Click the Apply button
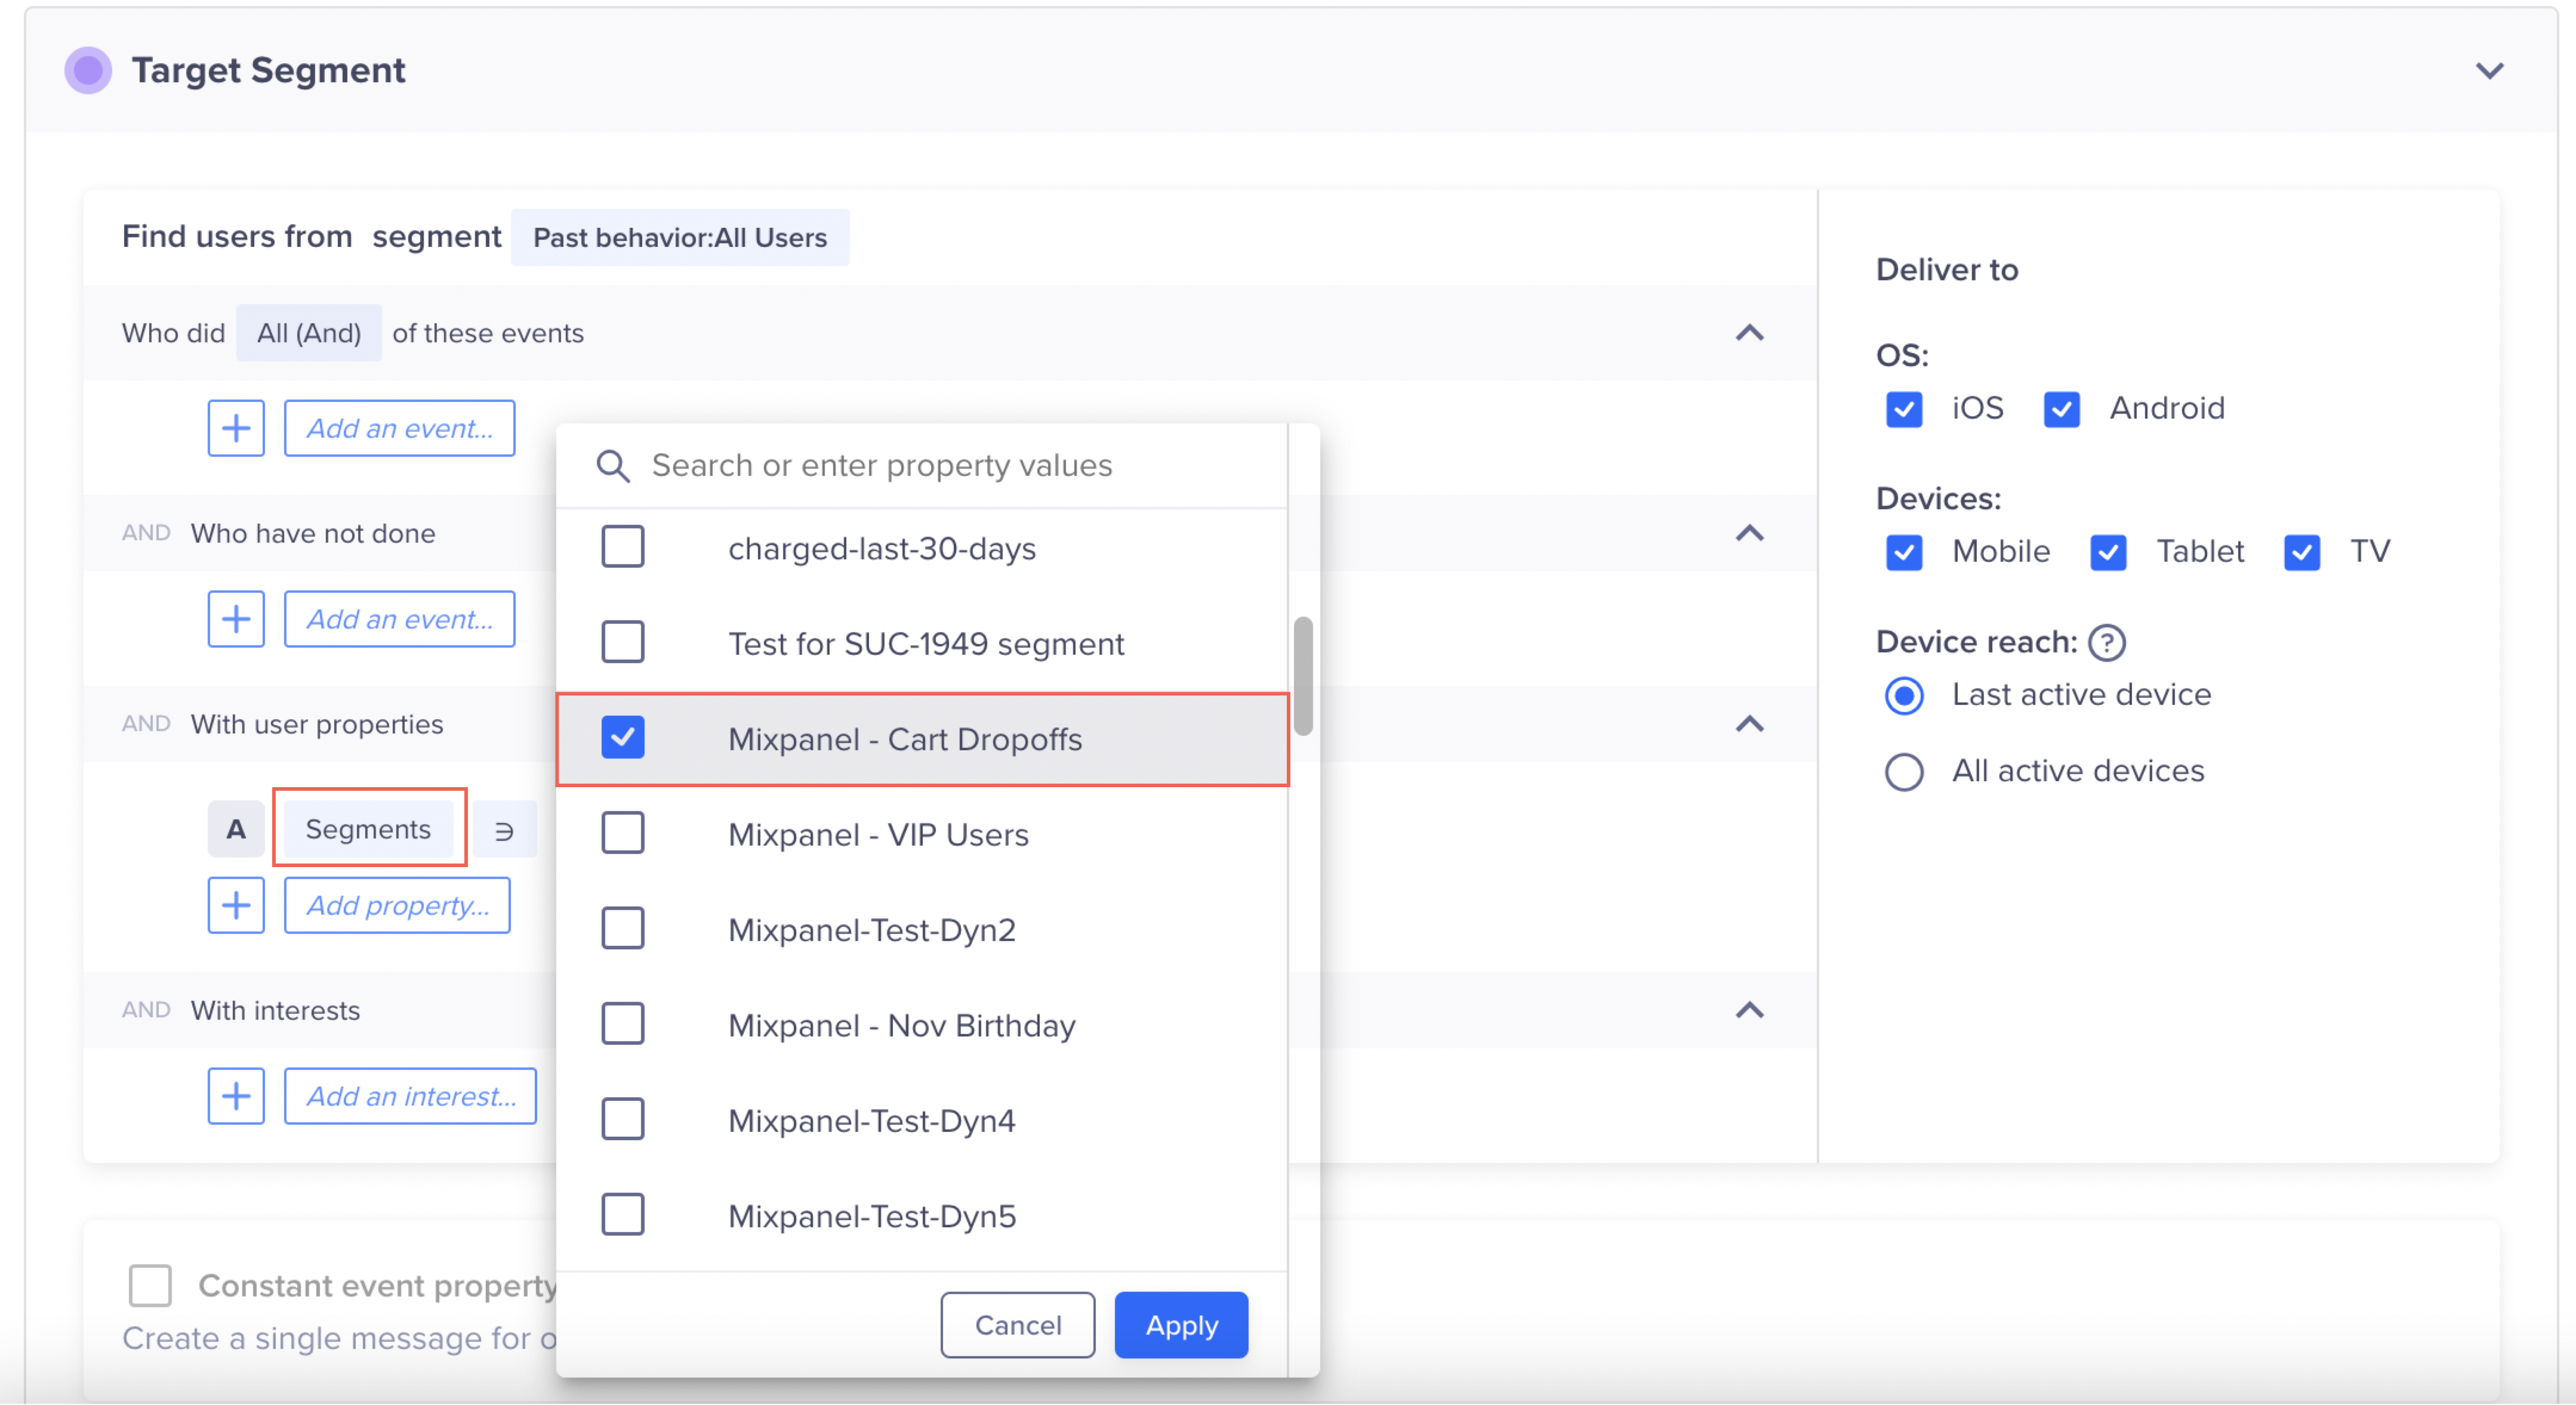Screen dimensions: 2576x1405 click(x=1181, y=1325)
